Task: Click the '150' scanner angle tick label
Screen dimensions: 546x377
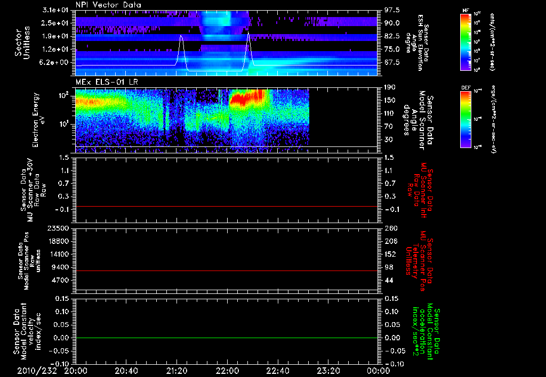Action: tap(390, 101)
